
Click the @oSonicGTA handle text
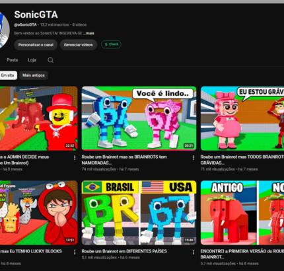tap(25, 24)
